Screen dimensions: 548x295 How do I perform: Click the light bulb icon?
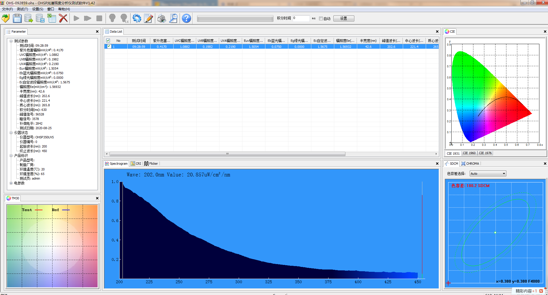pos(112,18)
